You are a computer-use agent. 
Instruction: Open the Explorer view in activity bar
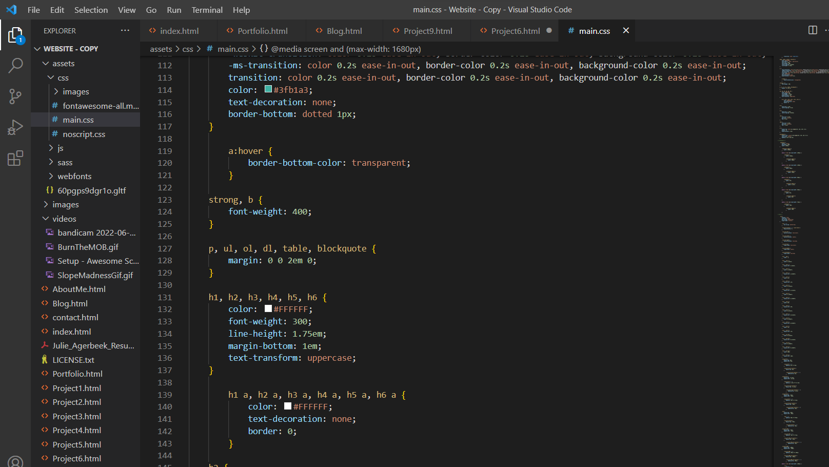tap(15, 35)
